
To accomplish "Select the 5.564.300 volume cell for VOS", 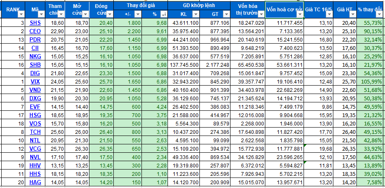I will point(183,123).
